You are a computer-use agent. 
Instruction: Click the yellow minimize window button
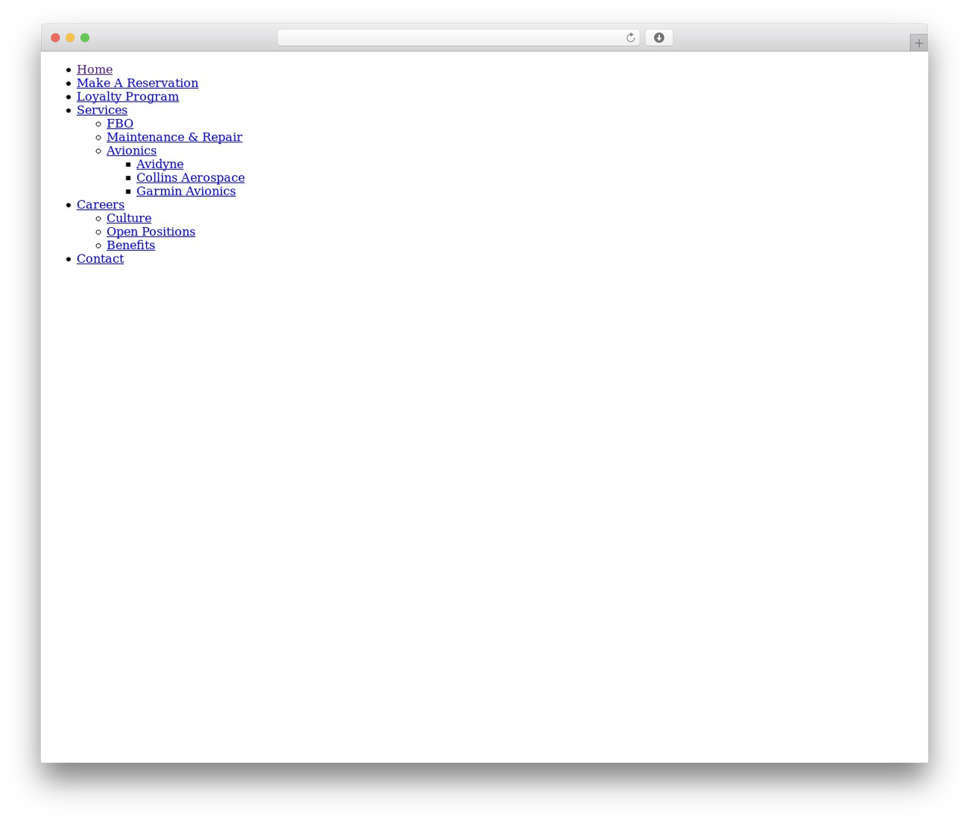pos(70,38)
